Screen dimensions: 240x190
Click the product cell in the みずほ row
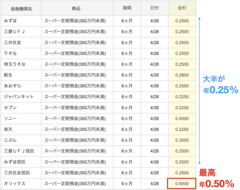[x=77, y=21]
